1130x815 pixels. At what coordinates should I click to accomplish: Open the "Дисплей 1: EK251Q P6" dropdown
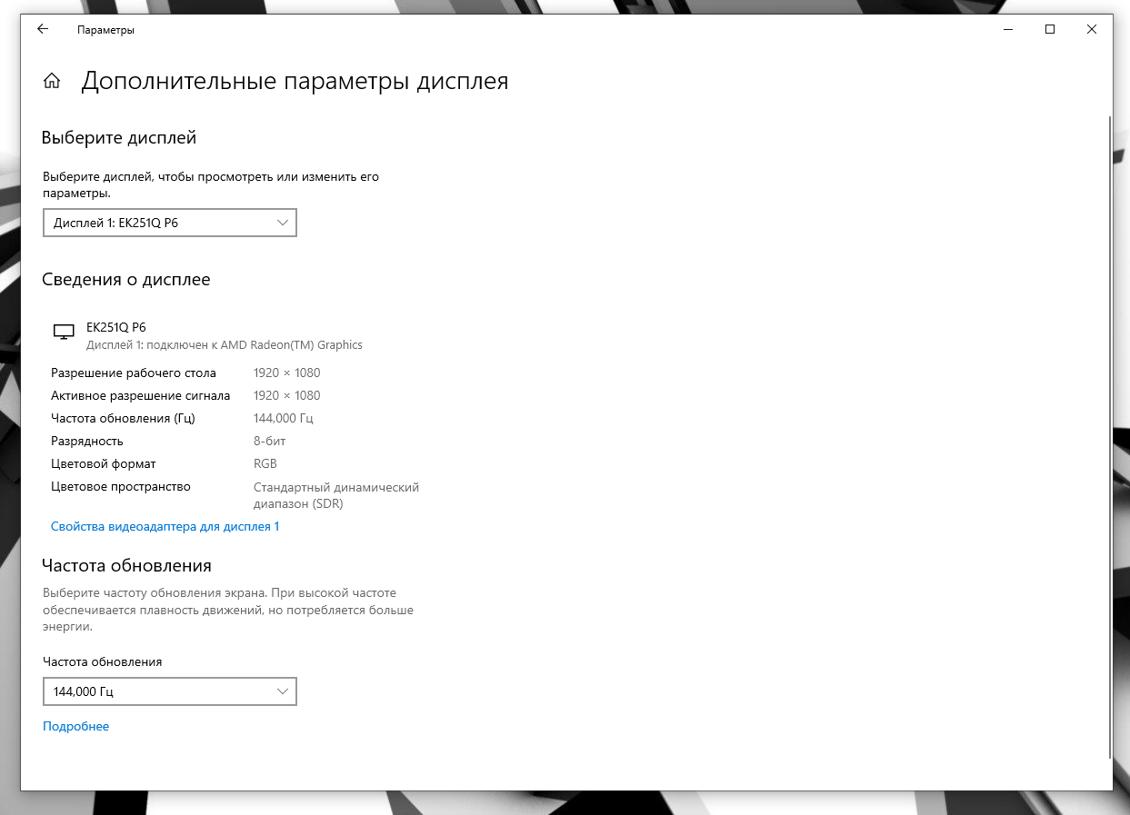170,223
